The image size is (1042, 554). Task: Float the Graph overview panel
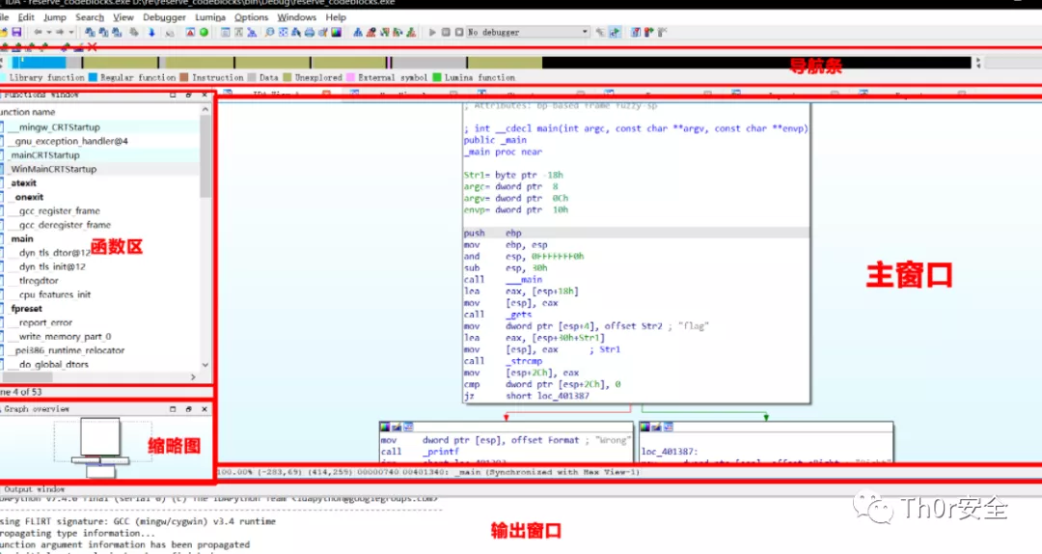click(189, 409)
